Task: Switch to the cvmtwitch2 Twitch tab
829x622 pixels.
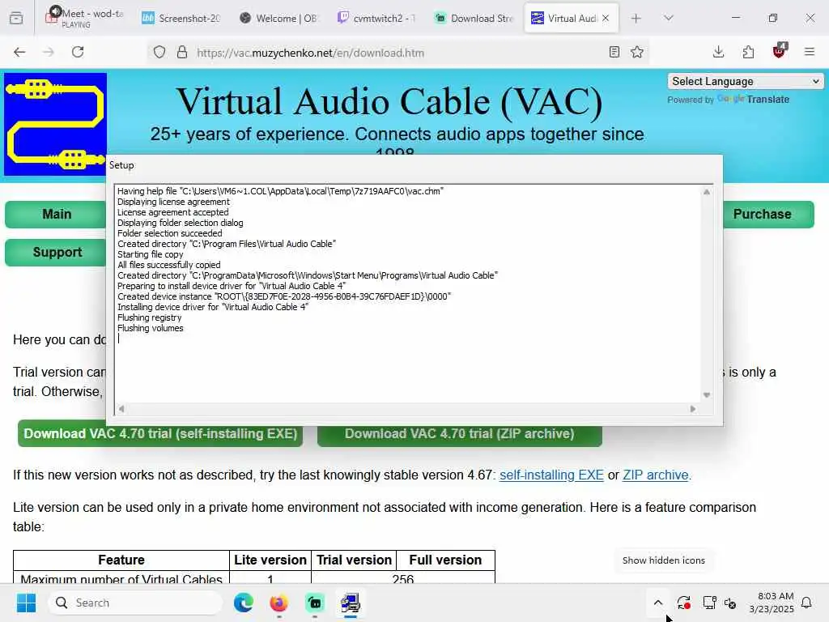Action: click(x=376, y=18)
